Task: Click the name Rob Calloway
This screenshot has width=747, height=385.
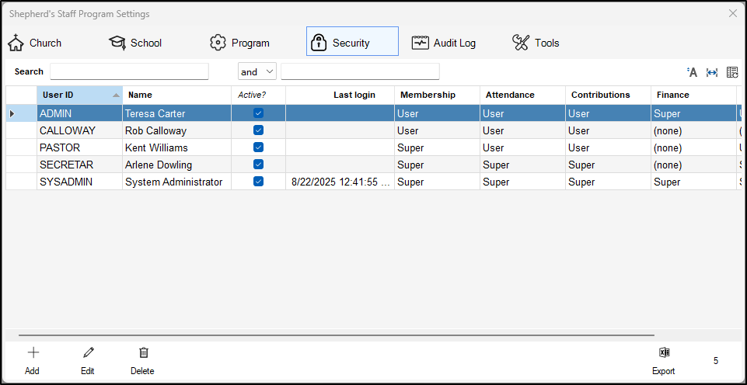Action: click(155, 131)
